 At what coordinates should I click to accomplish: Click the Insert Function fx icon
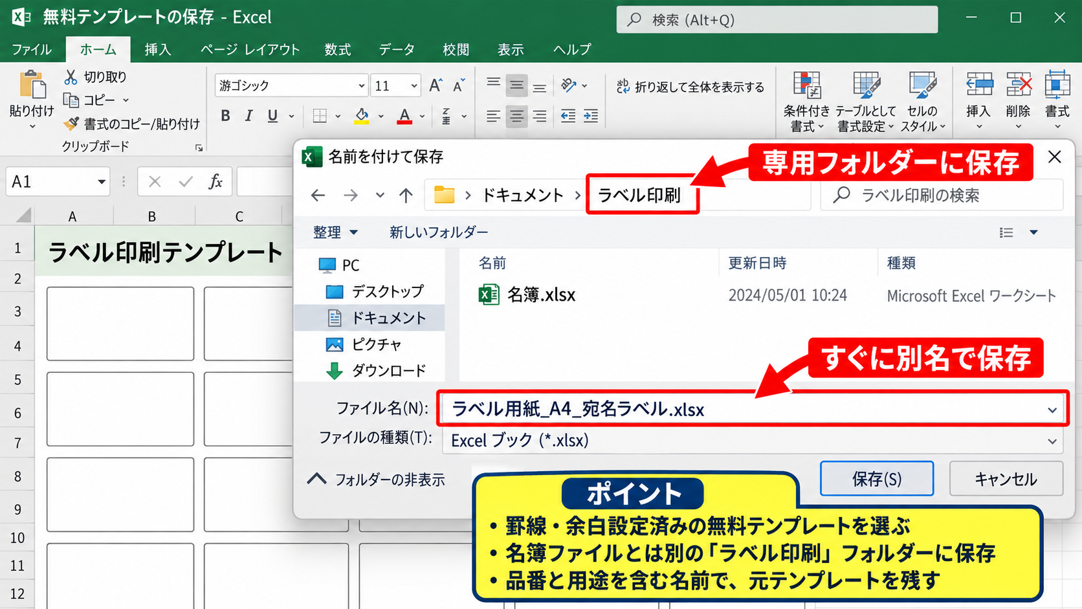coord(215,182)
